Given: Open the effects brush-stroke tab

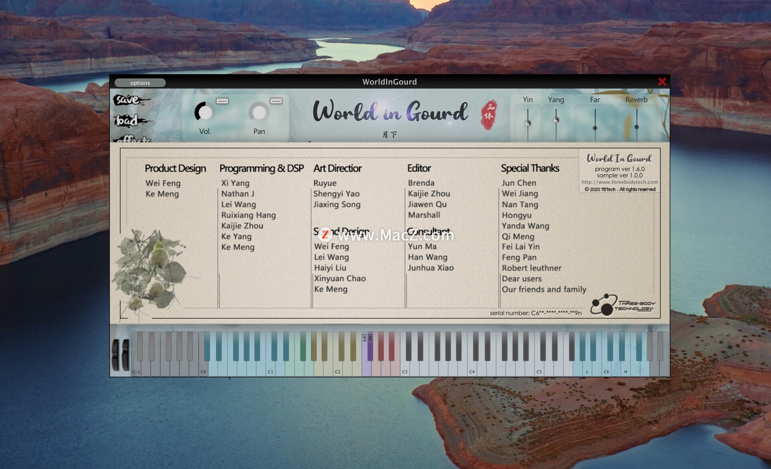Looking at the screenshot, I should 133,139.
